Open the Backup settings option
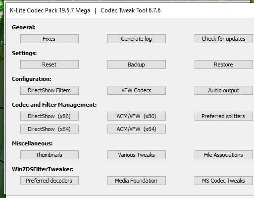This screenshot has width=254, height=198. 137,65
